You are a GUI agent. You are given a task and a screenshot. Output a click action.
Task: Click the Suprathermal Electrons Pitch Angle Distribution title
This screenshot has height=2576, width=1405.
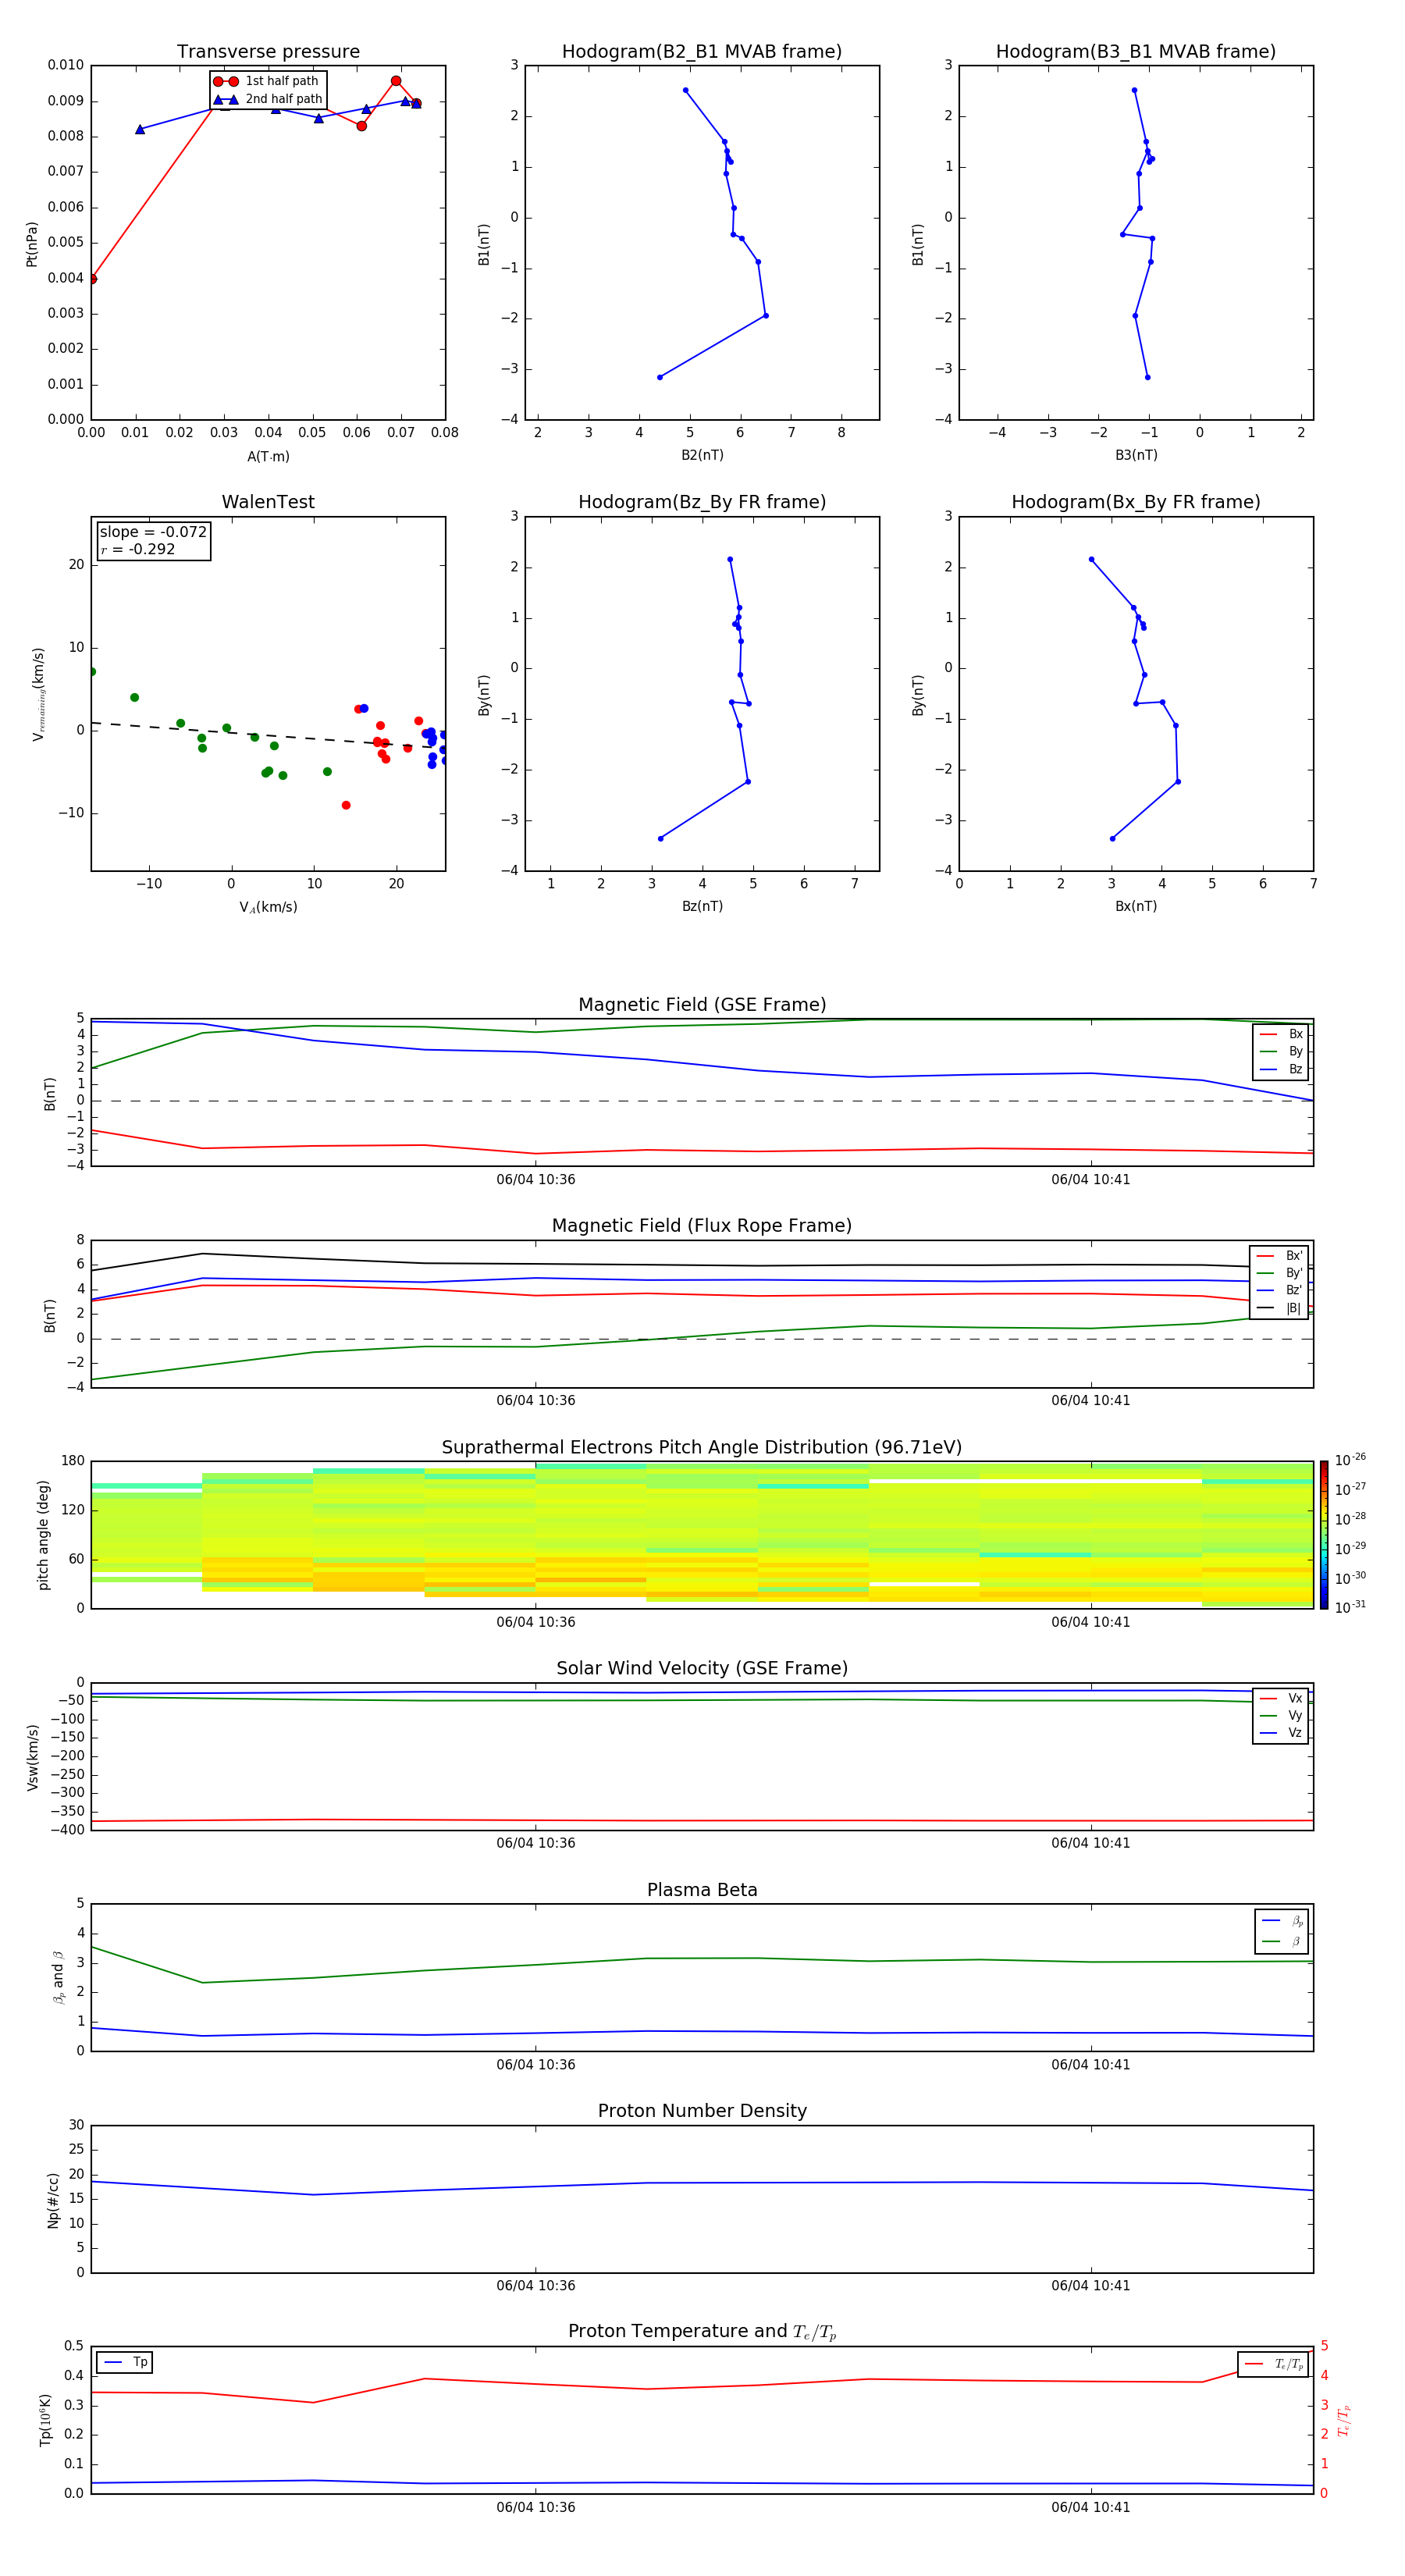(x=702, y=1448)
